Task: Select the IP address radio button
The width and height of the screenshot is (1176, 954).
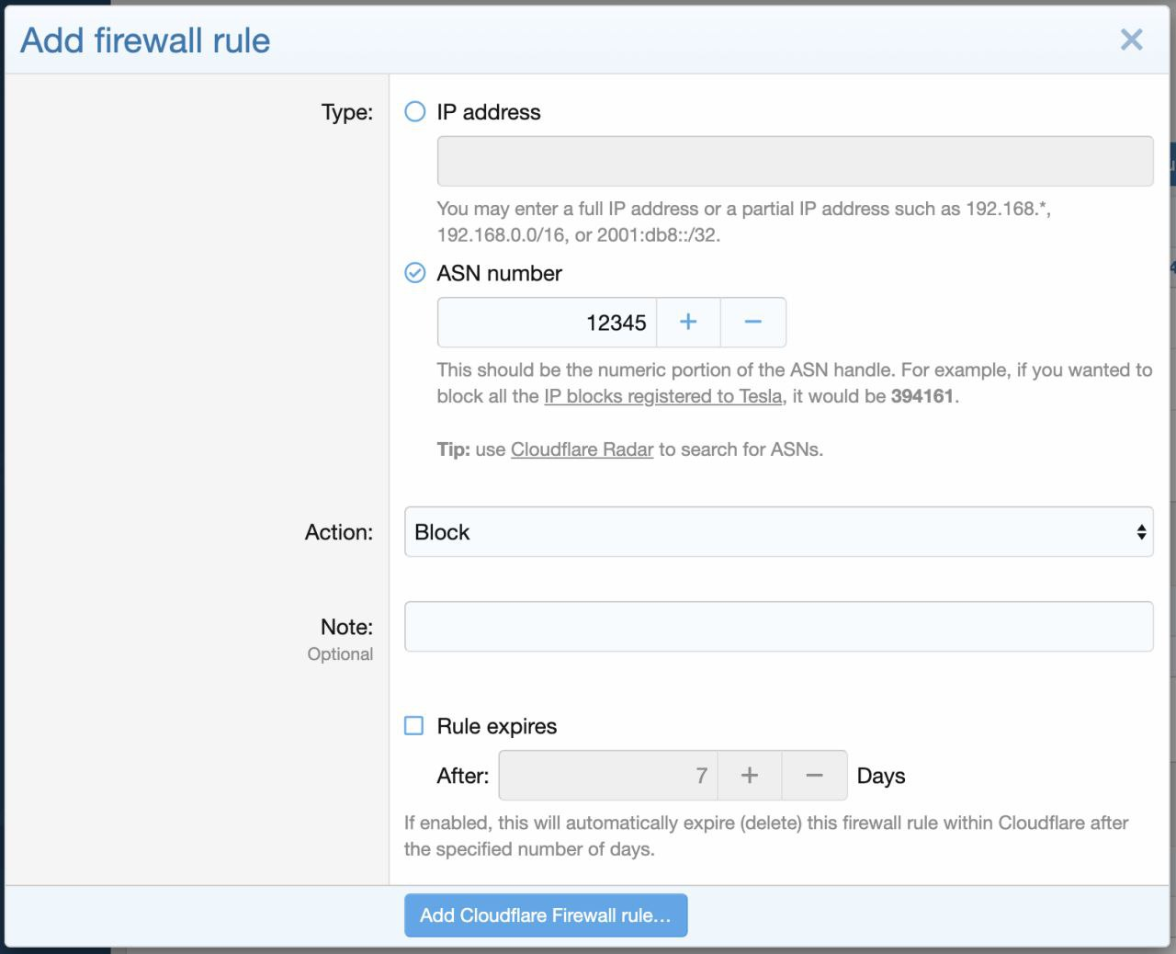Action: pyautogui.click(x=415, y=112)
